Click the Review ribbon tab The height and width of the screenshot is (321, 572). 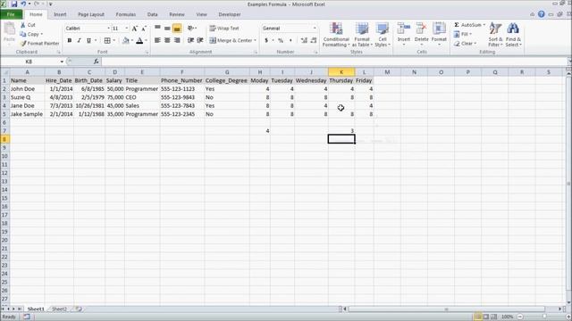177,14
